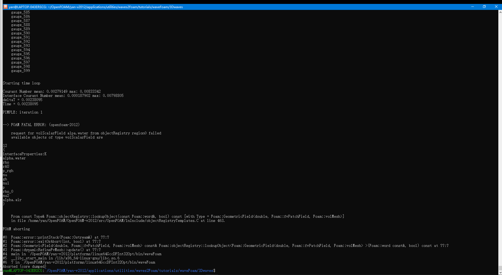The height and width of the screenshot is (275, 502).
Task: Click the 'alpha.air' list entry
Action: pos(12,200)
